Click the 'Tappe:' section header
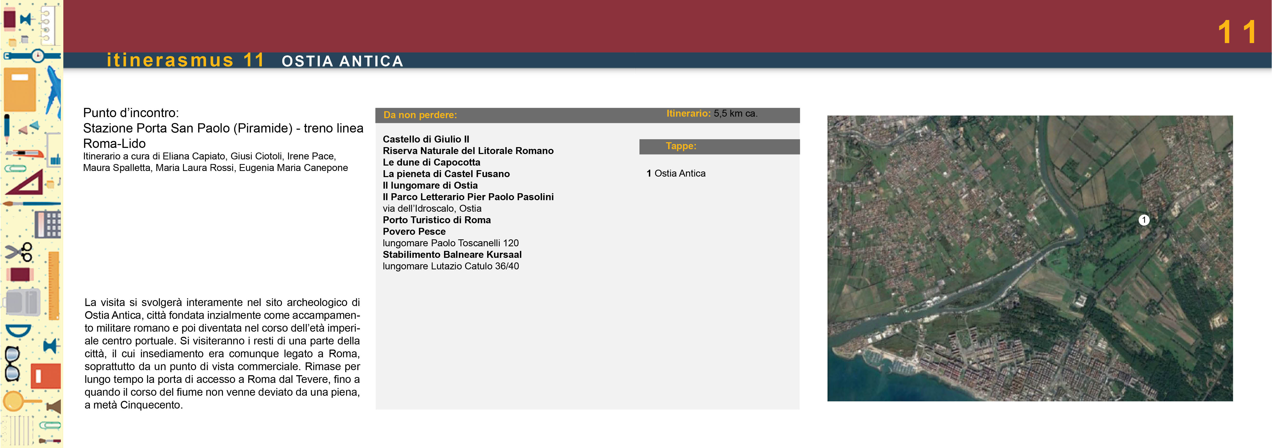Viewport: 1272px width, 448px height. pos(681,146)
